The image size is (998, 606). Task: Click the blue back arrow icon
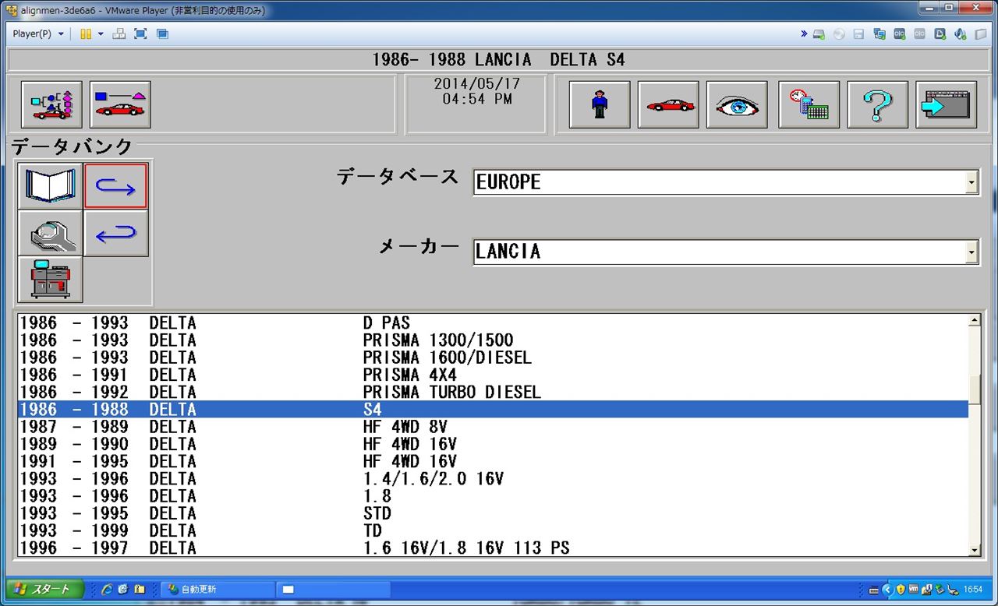[x=115, y=233]
